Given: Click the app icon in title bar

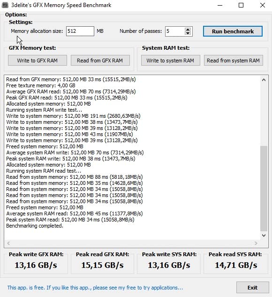Looking at the screenshot, I should (5, 5).
